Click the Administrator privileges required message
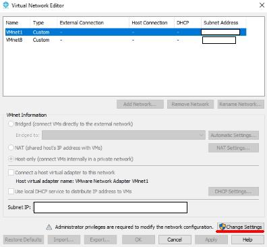Screen dimensions: 267x247 [134, 227]
